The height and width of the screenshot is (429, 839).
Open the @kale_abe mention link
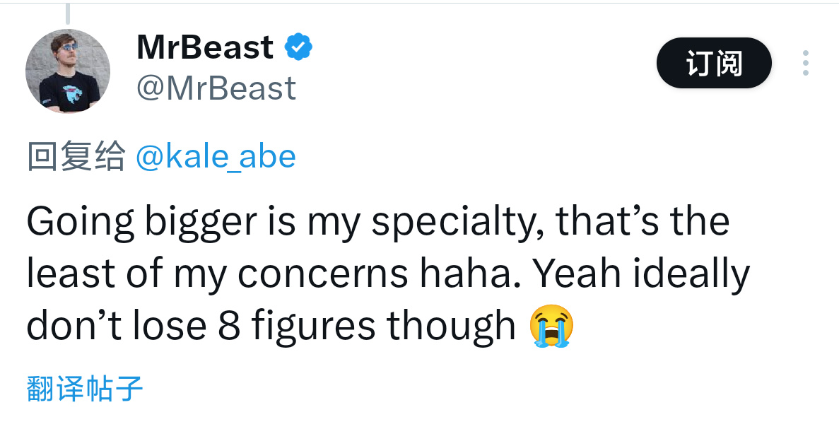(x=216, y=156)
